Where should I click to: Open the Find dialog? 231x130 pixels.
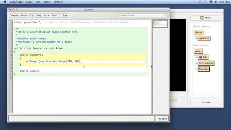point(55,15)
